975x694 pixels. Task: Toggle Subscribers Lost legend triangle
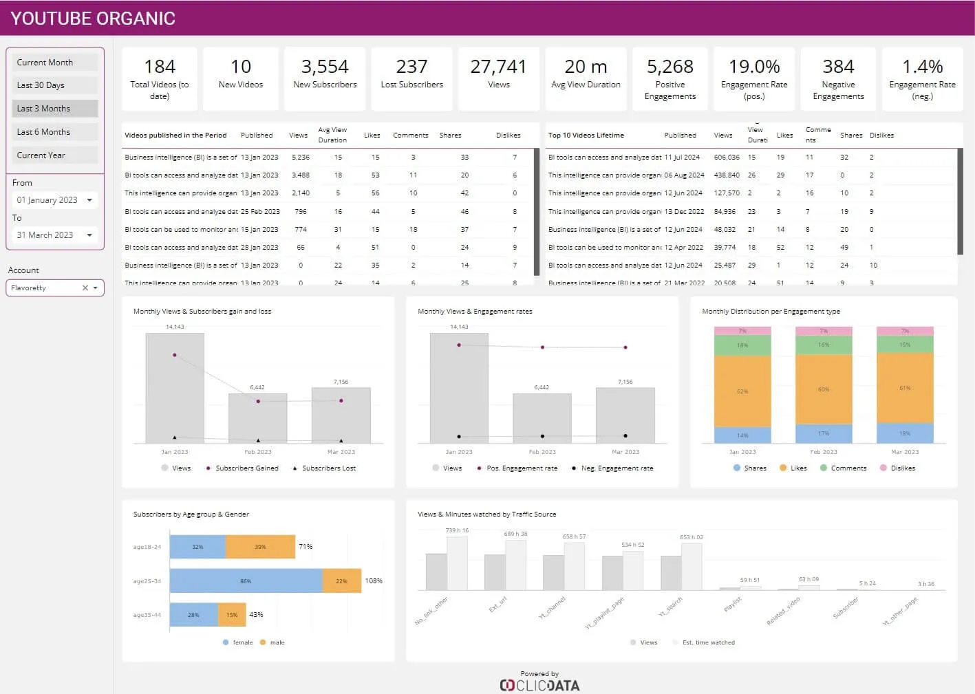(294, 468)
